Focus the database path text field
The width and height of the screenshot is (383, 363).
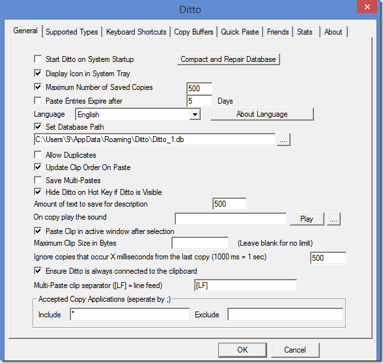pos(154,139)
